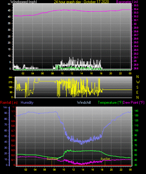146x174 pixels.
Task: Click the "Windchill" legend label
Action: click(x=84, y=103)
